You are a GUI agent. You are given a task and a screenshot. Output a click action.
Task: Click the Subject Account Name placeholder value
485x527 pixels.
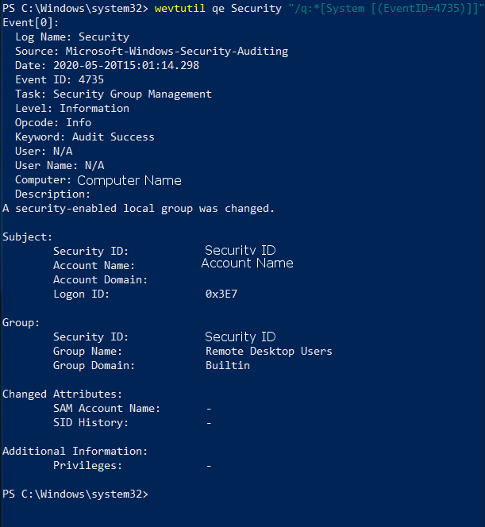click(x=248, y=263)
